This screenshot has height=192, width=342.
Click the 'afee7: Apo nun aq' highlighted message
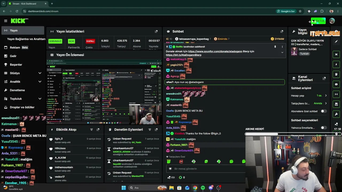pyautogui.click(x=225, y=82)
